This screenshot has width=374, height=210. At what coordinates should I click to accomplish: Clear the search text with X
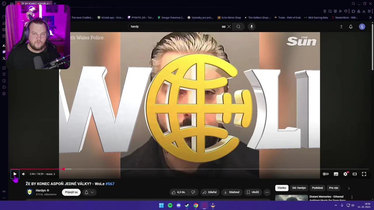(x=229, y=27)
